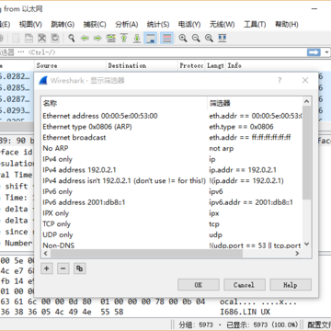The height and width of the screenshot is (331, 331).
Task: Open the display filter history dropdown
Action: point(326,52)
